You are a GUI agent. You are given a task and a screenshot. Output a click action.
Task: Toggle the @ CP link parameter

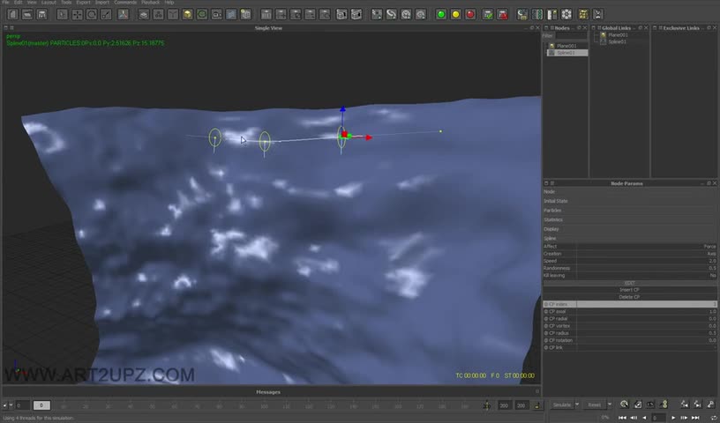pos(629,347)
